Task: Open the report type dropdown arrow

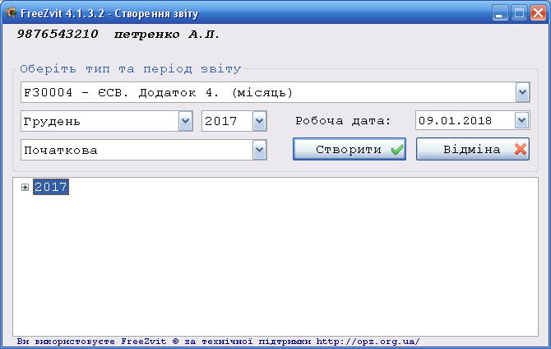Action: (522, 92)
